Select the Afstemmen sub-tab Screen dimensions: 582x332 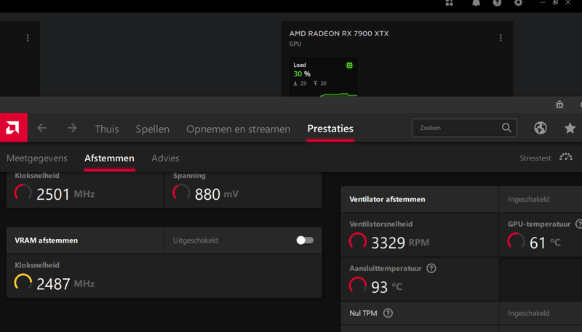pyautogui.click(x=109, y=158)
